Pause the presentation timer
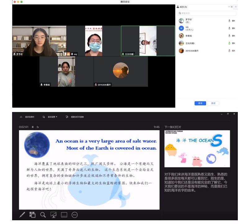Image resolution: width=248 pixels, height=224 pixels. (33, 127)
